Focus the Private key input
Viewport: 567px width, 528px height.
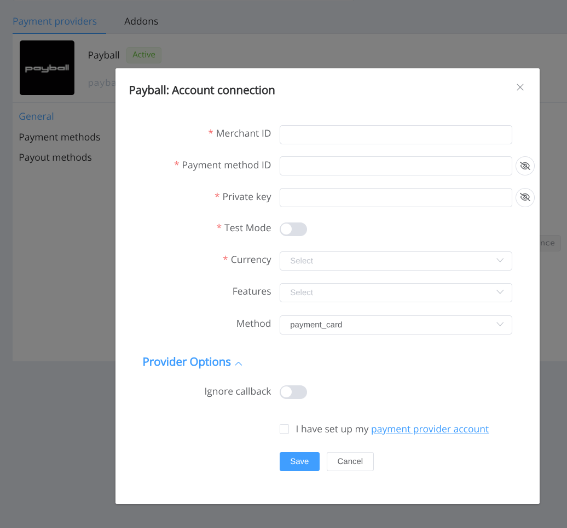tap(396, 197)
